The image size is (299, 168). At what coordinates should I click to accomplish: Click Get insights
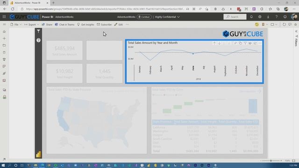[85, 25]
